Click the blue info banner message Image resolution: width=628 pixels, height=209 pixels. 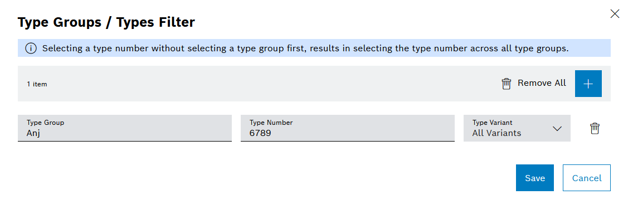[314, 48]
